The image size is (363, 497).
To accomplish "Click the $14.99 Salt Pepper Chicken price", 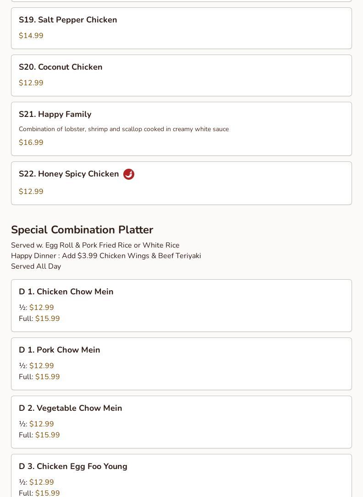I will click(x=31, y=35).
